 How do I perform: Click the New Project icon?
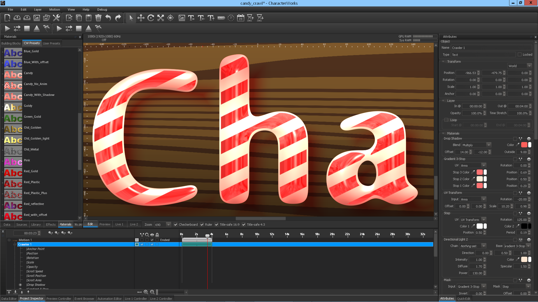click(7, 18)
